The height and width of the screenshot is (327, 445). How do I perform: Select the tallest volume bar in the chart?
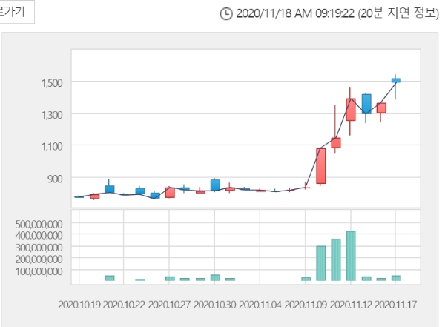(x=351, y=256)
